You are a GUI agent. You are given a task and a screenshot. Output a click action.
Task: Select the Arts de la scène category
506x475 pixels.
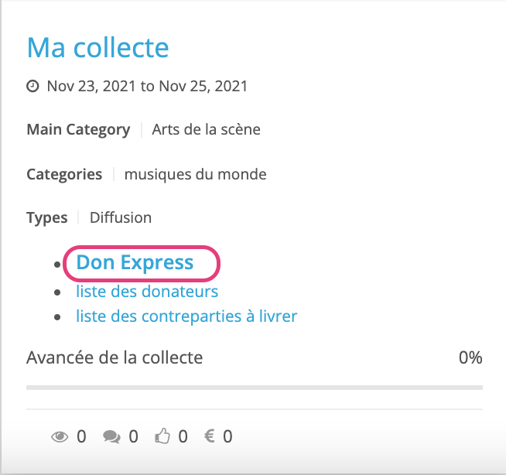click(x=207, y=130)
